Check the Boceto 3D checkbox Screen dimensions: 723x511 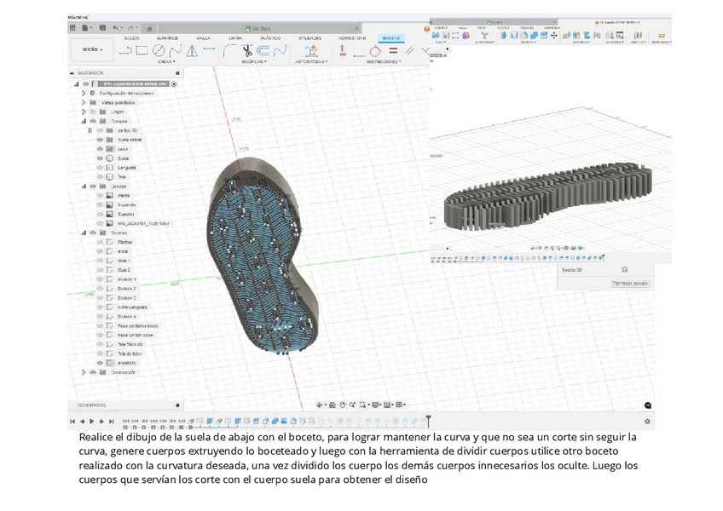[624, 269]
